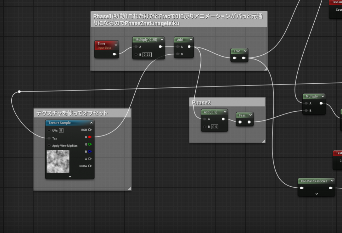
Task: Open the Frac node dropdown in Phase1
Action: (x=245, y=51)
